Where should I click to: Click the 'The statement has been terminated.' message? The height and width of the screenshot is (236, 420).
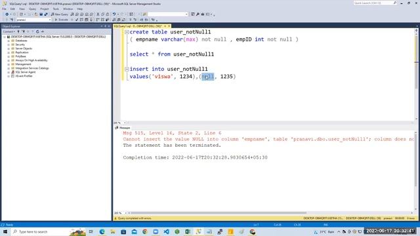point(172,146)
